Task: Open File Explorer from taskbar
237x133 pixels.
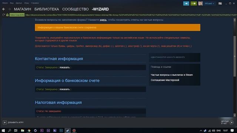Action: (x=22, y=130)
